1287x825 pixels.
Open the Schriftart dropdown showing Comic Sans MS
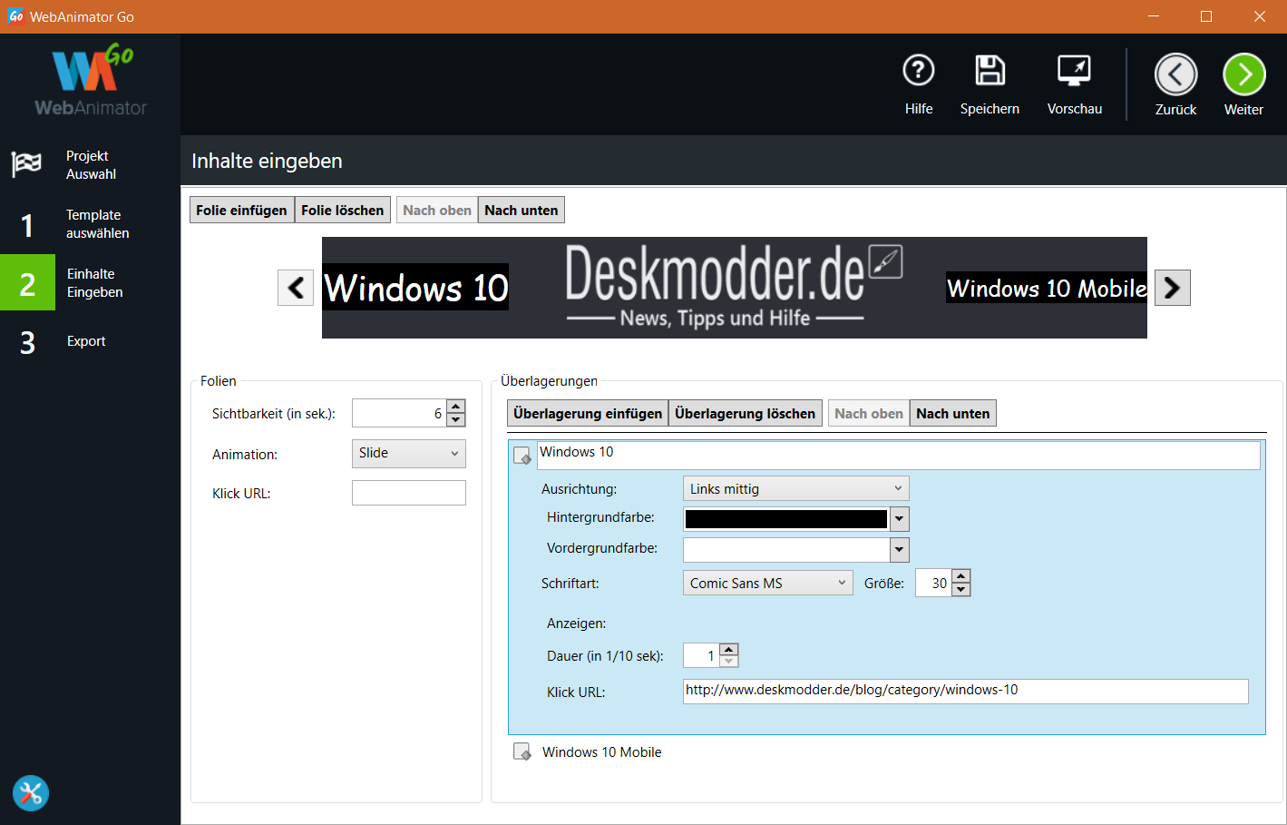click(x=767, y=583)
